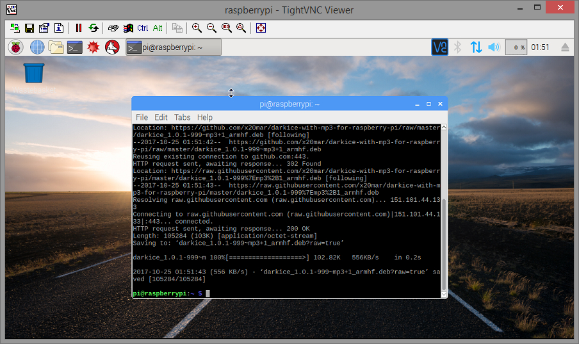Click the CPU usage 0 % monitor
579x344 pixels.
[516, 47]
